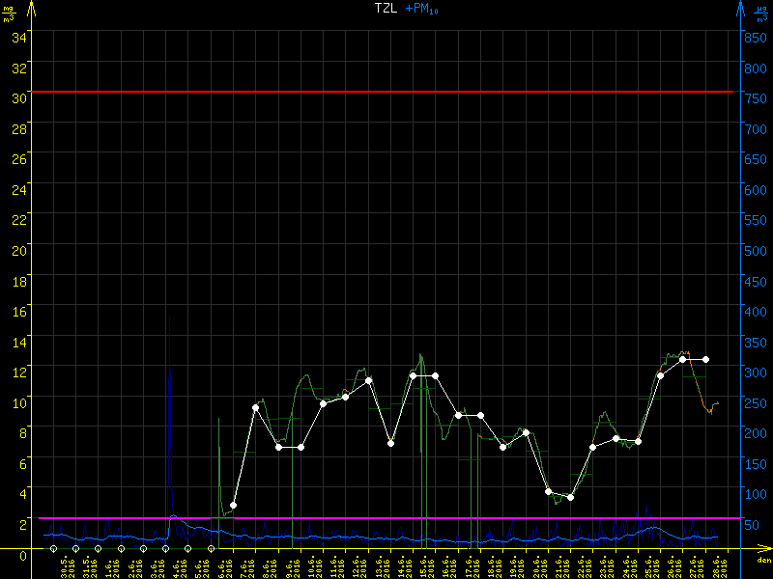Click the 'den' x-axis label
773x579 pixels.
pyautogui.click(x=763, y=561)
